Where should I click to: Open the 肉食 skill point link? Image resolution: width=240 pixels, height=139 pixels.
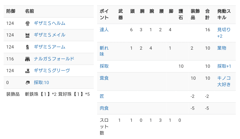point(104,108)
